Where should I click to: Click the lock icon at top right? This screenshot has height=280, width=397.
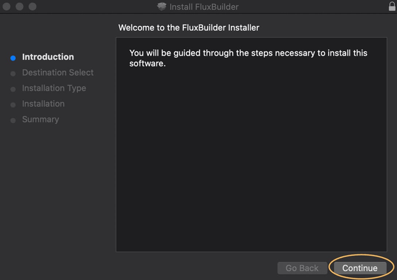[392, 6]
